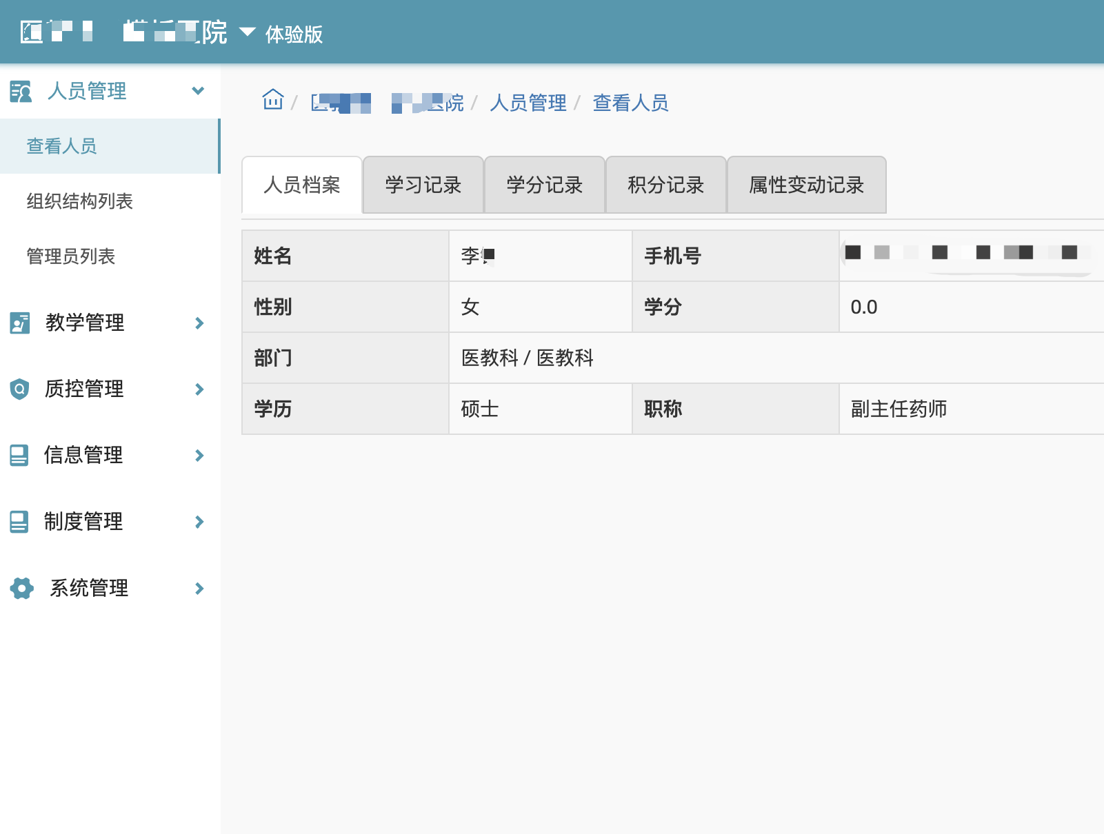
Task: Expand the 教学管理 chevron arrow
Action: [199, 323]
